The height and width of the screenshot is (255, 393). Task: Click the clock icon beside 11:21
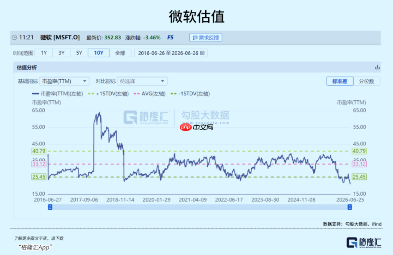click(14, 38)
